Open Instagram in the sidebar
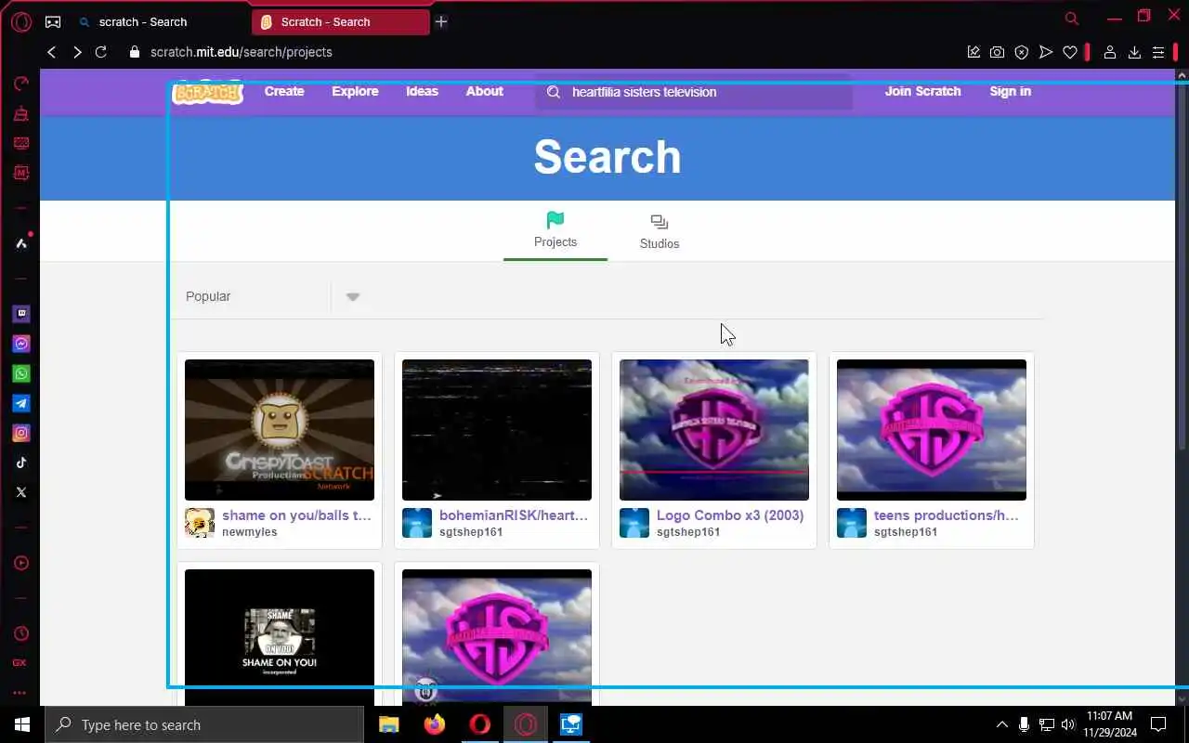This screenshot has width=1189, height=743. pyautogui.click(x=20, y=433)
